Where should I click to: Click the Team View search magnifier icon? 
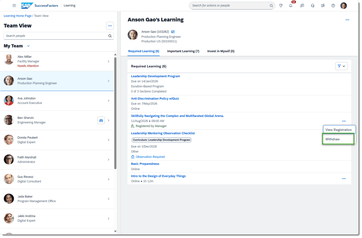click(110, 36)
